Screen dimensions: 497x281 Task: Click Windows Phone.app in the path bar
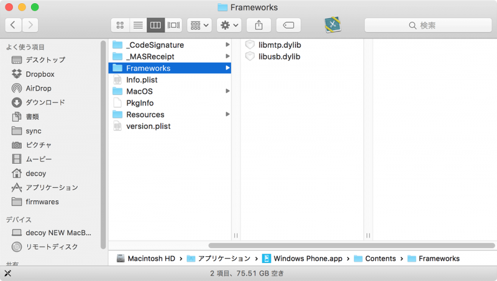[x=303, y=259]
